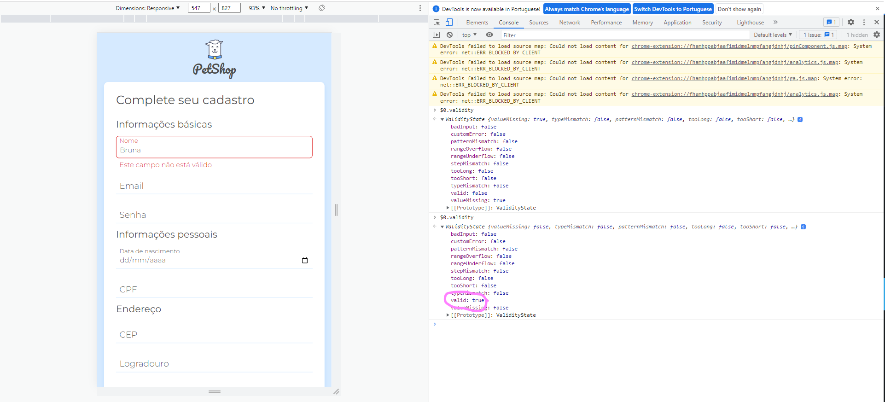Expand Prototype of second ValidityState
885x402 pixels.
pos(448,315)
